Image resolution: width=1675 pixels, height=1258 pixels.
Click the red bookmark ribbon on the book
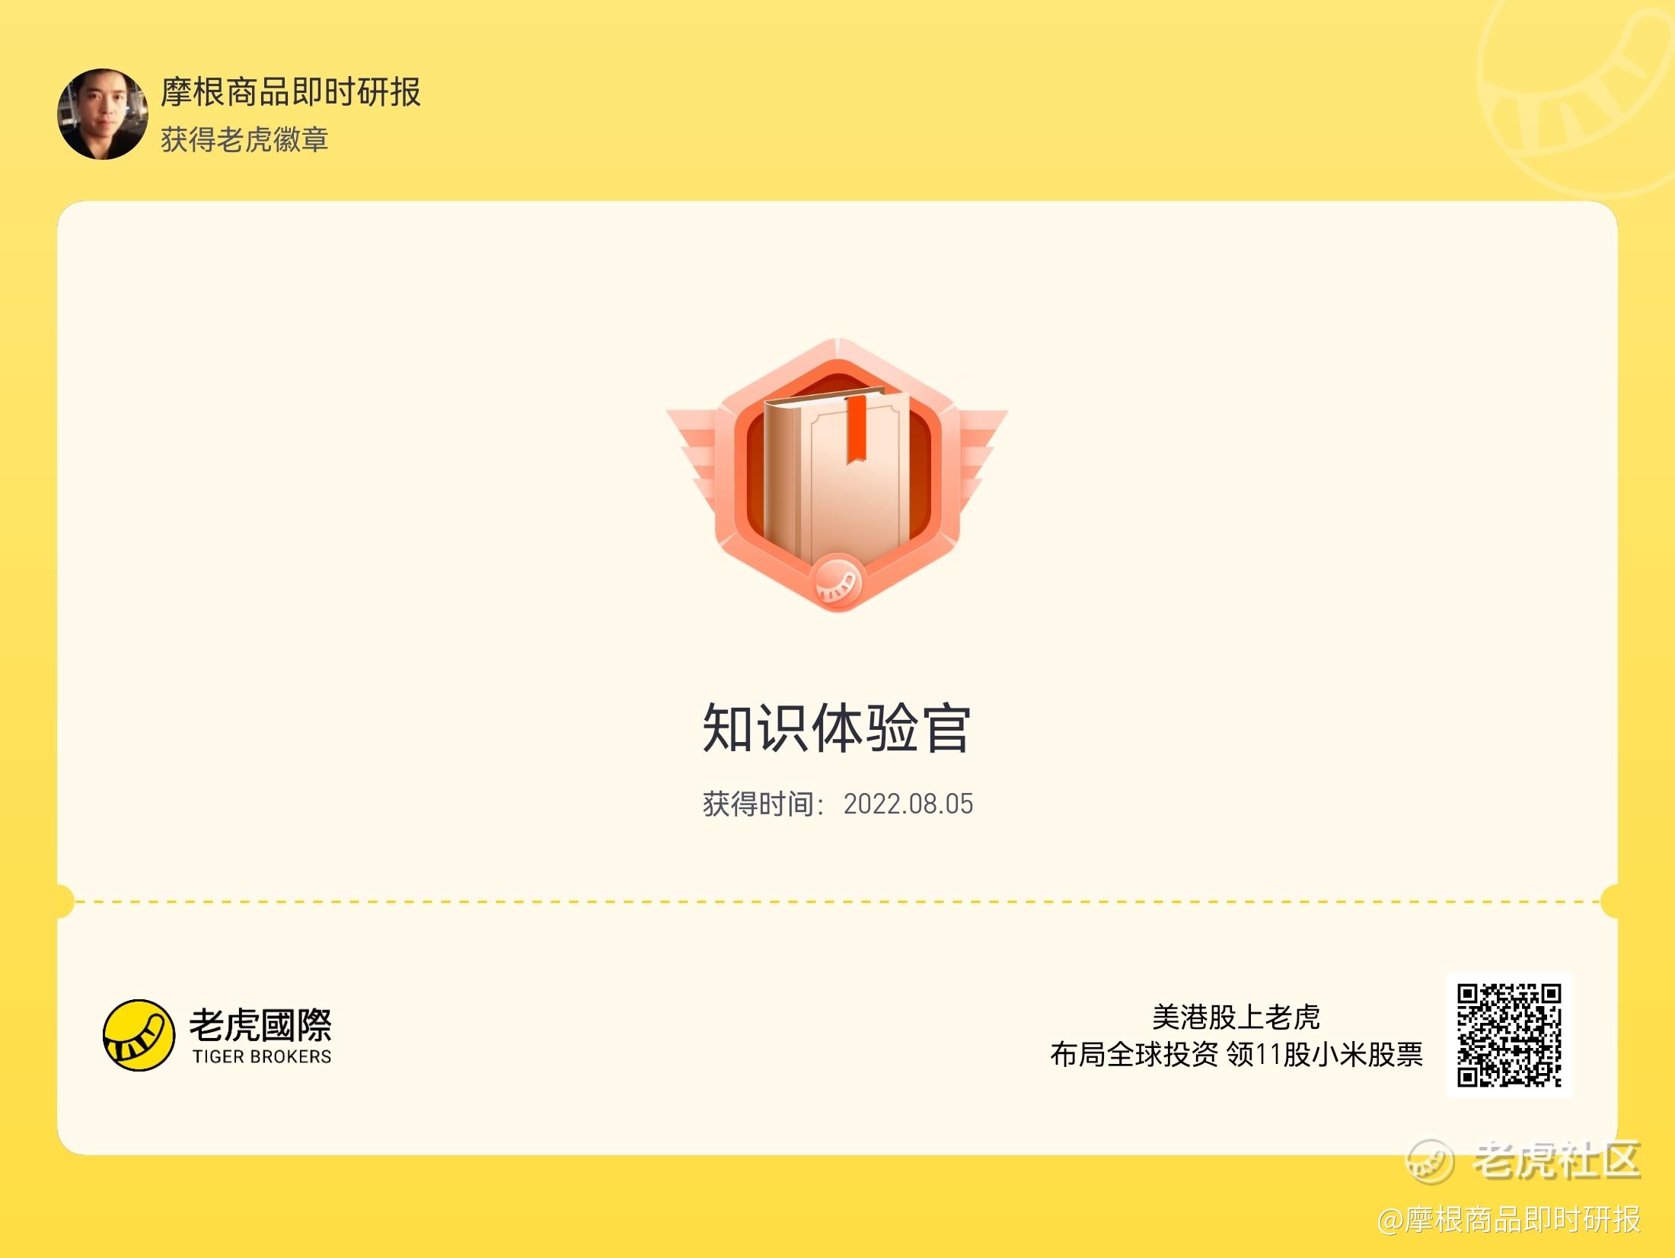[x=856, y=429]
